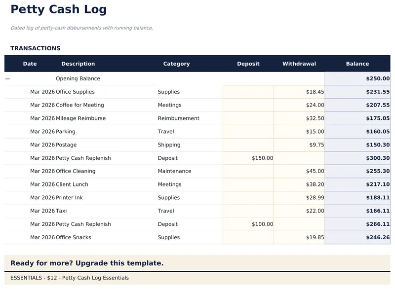Click the final $246.26 balance cell
The height and width of the screenshot is (289, 395).
pyautogui.click(x=357, y=237)
